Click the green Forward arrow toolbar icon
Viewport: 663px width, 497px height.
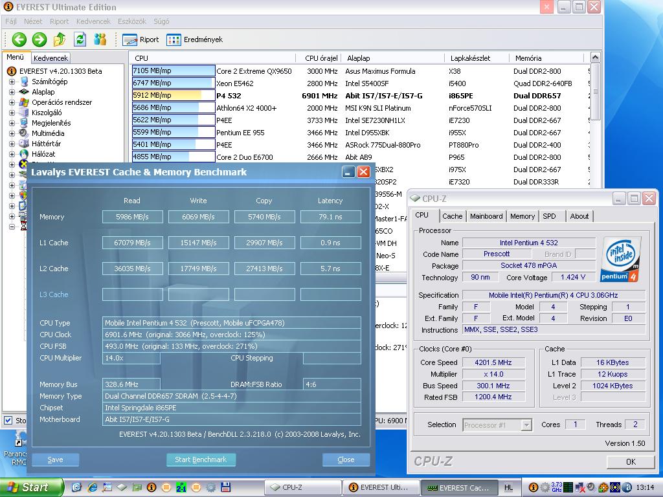(39, 39)
